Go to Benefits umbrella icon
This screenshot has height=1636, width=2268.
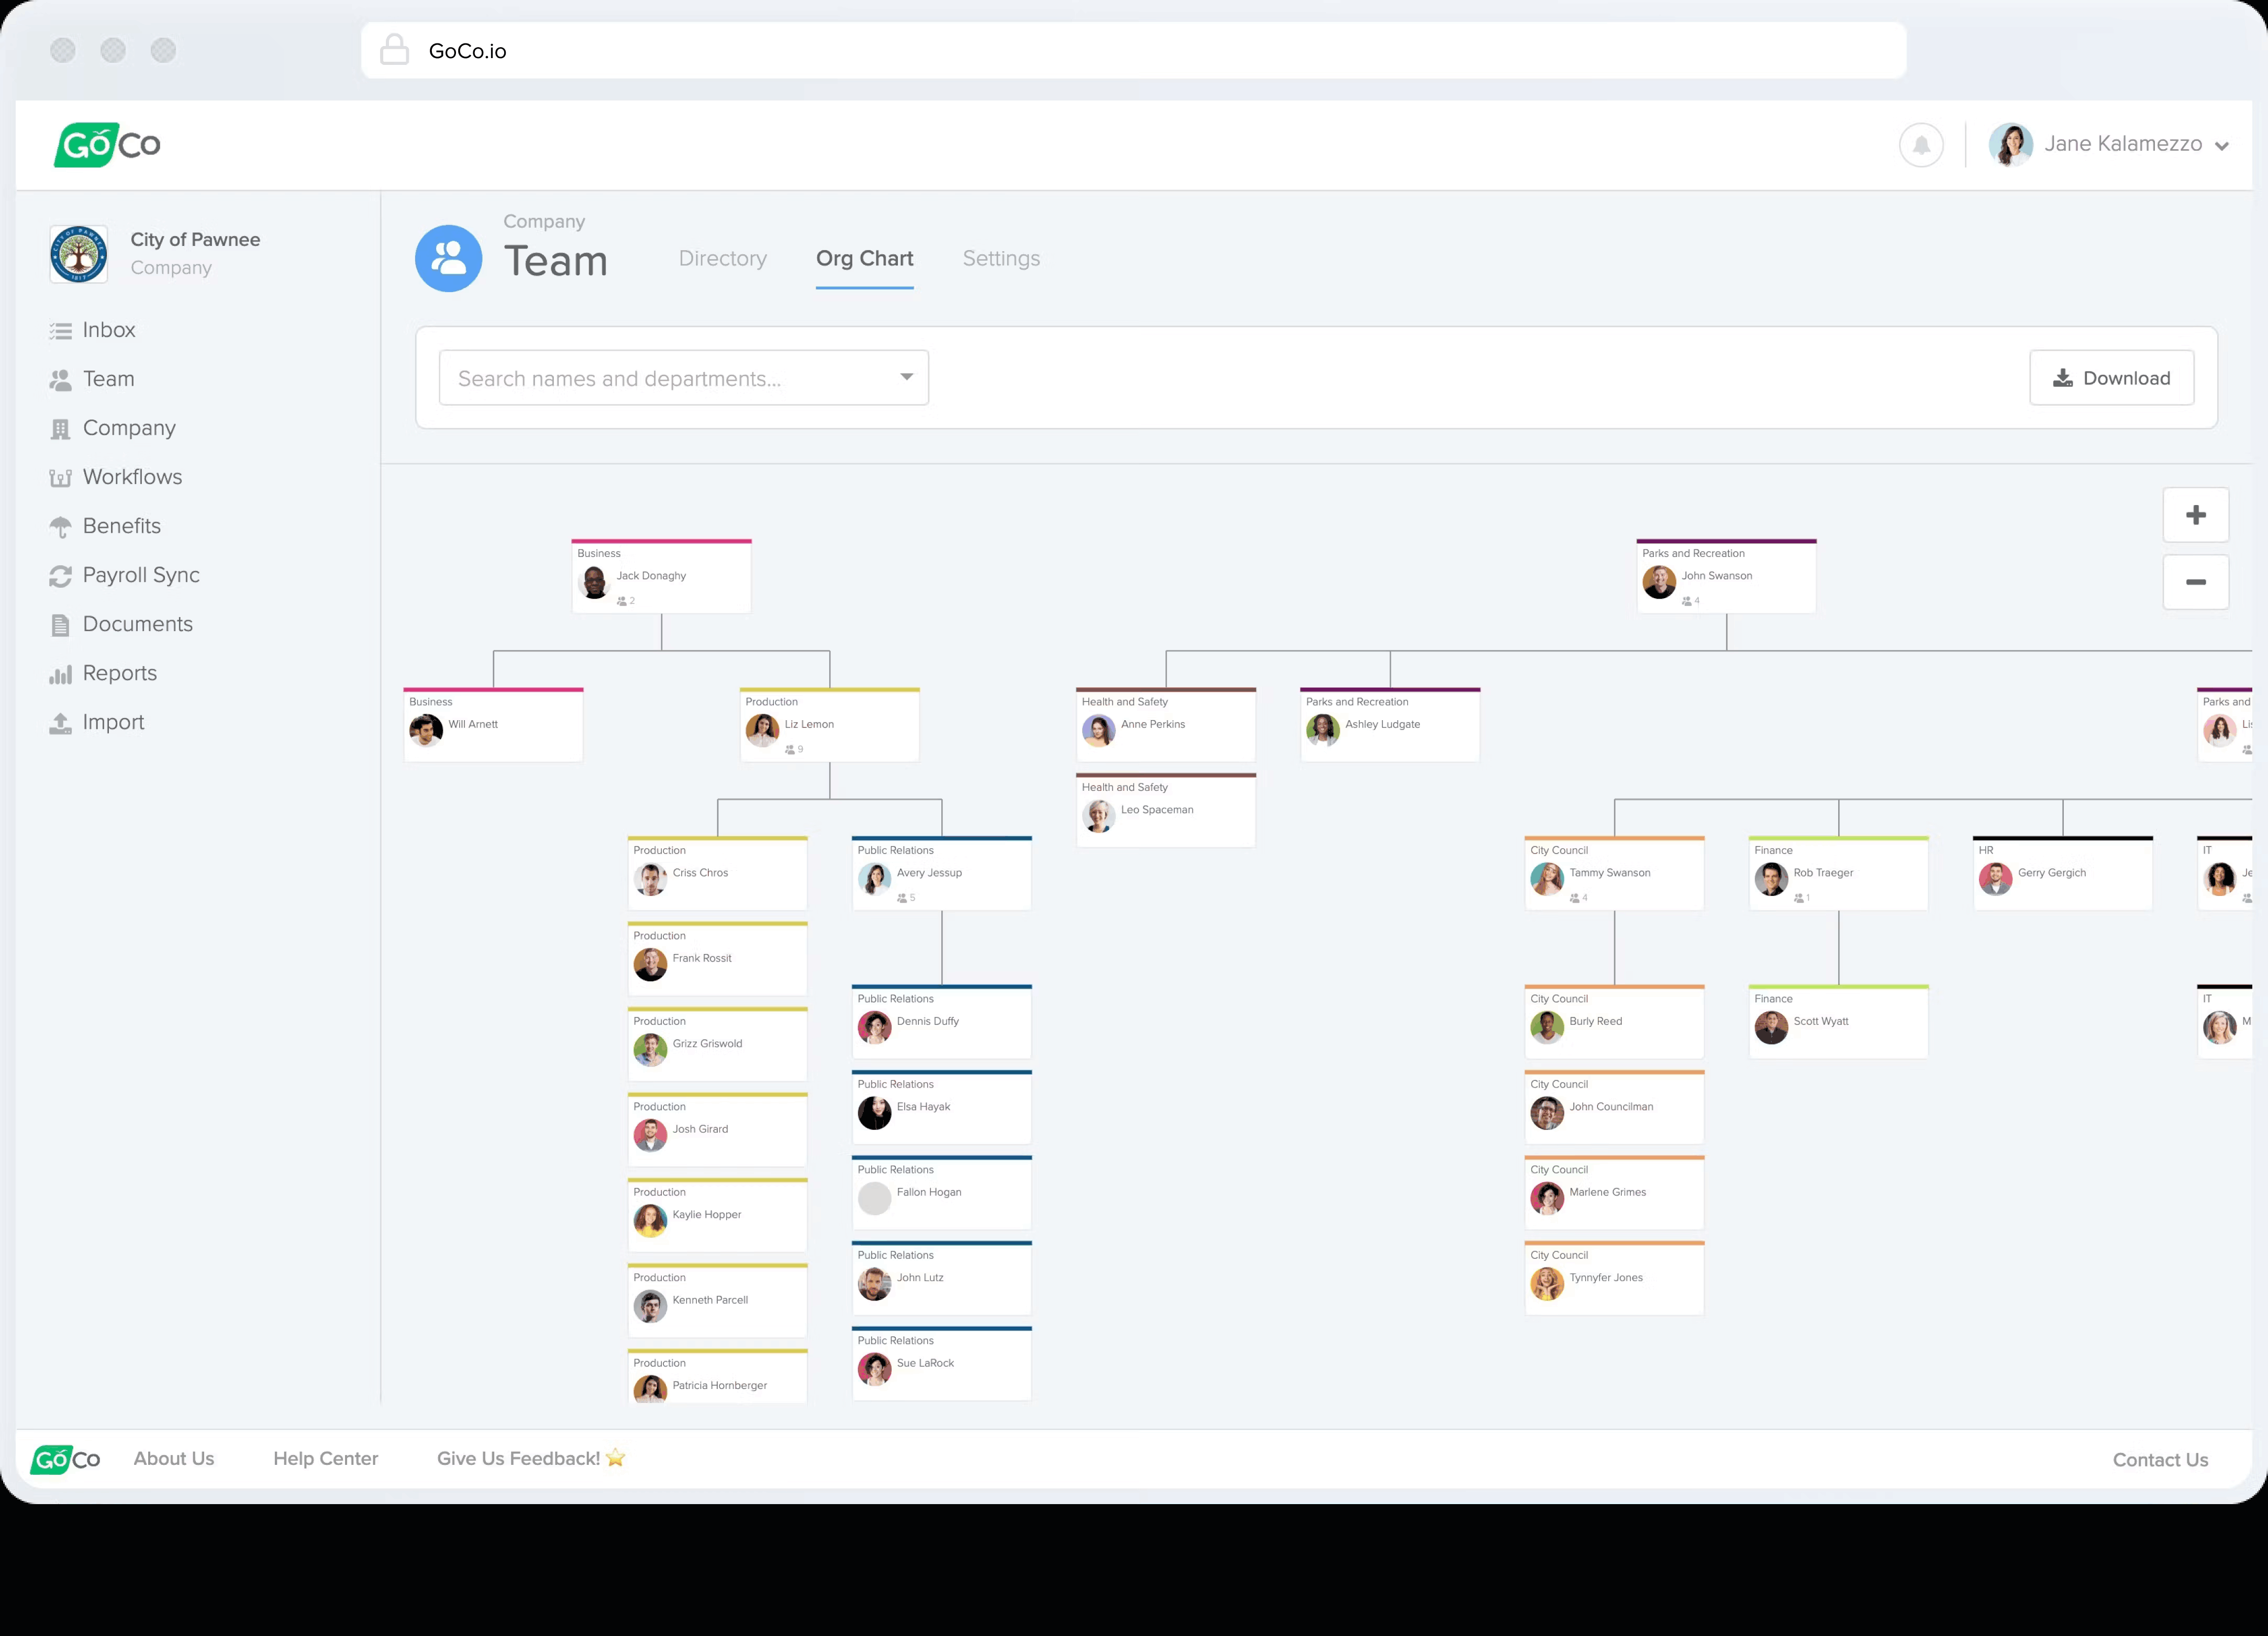pyautogui.click(x=61, y=526)
